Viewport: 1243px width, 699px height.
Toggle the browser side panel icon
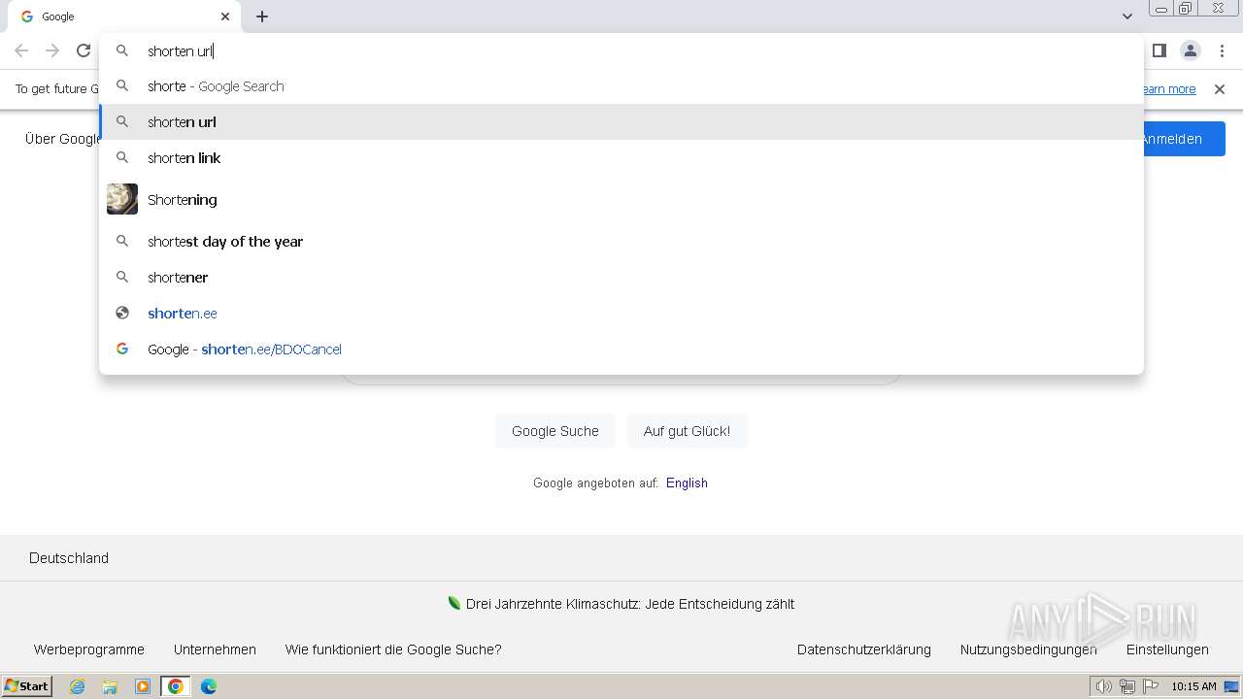click(x=1159, y=50)
